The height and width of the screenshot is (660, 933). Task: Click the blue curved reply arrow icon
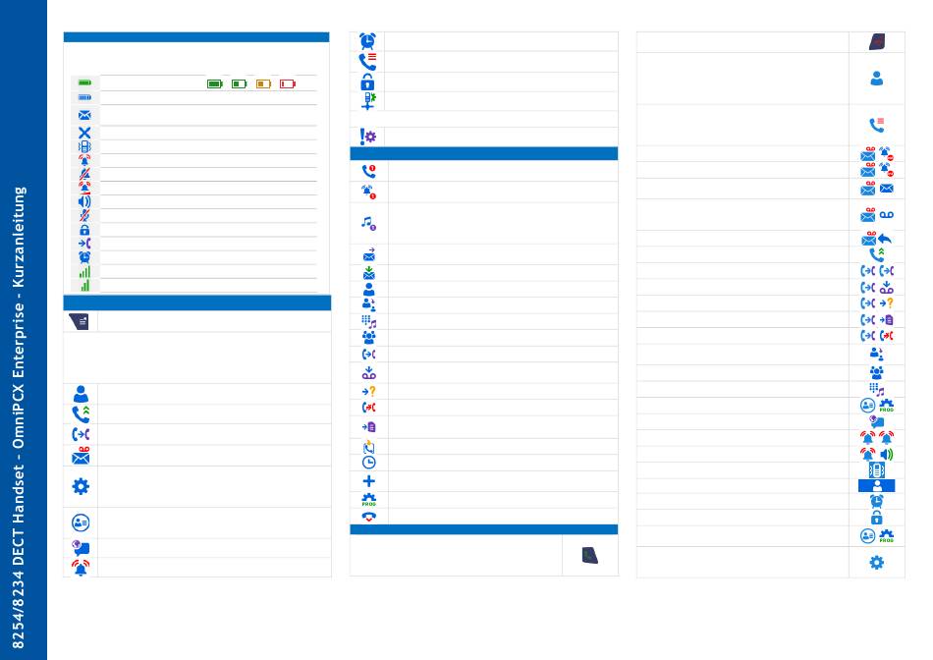(x=885, y=239)
